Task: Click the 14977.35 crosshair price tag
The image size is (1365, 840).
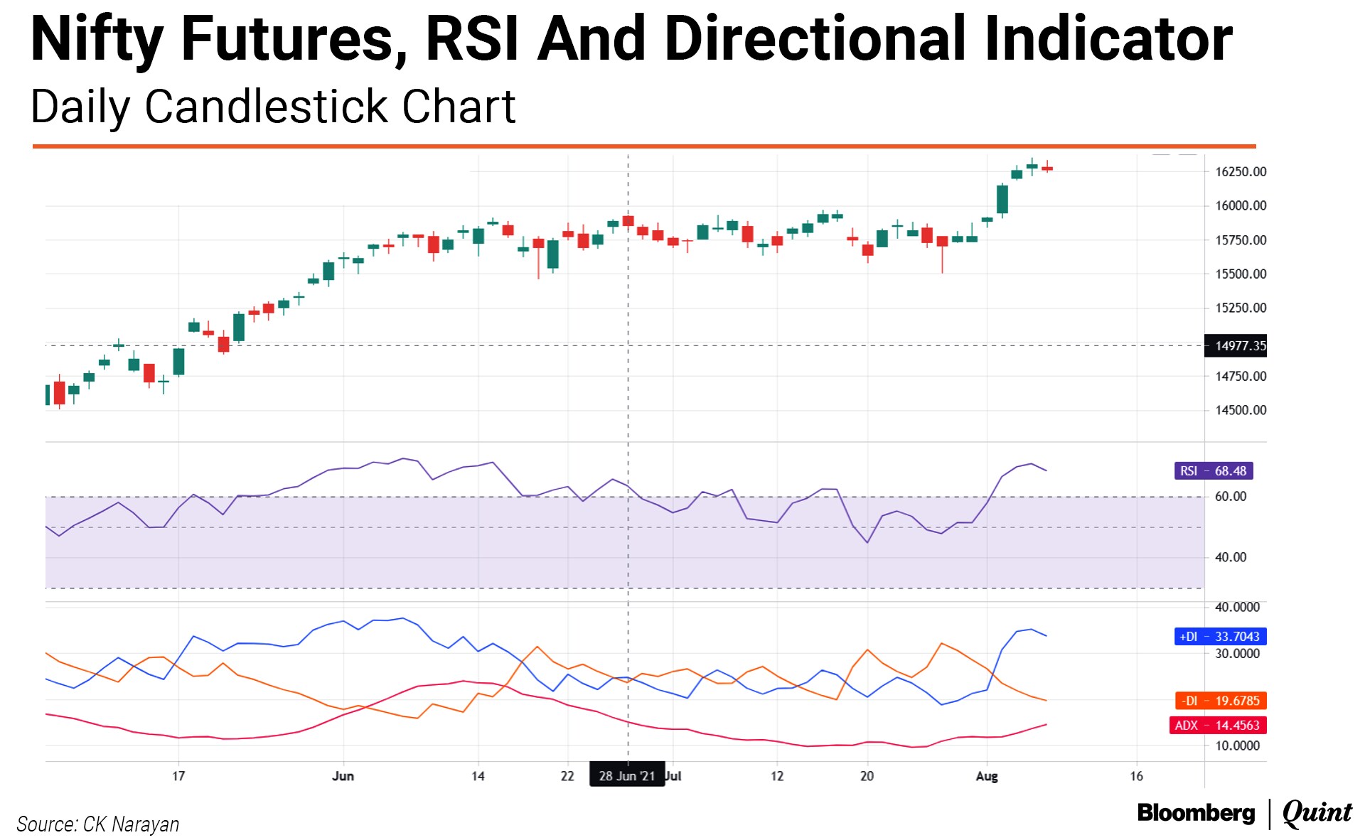Action: coord(1236,346)
